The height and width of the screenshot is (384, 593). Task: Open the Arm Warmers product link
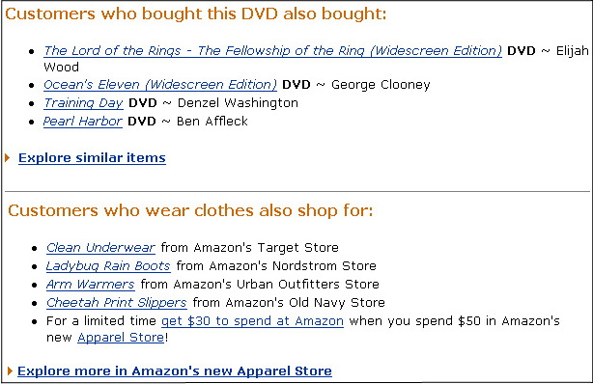click(x=91, y=285)
